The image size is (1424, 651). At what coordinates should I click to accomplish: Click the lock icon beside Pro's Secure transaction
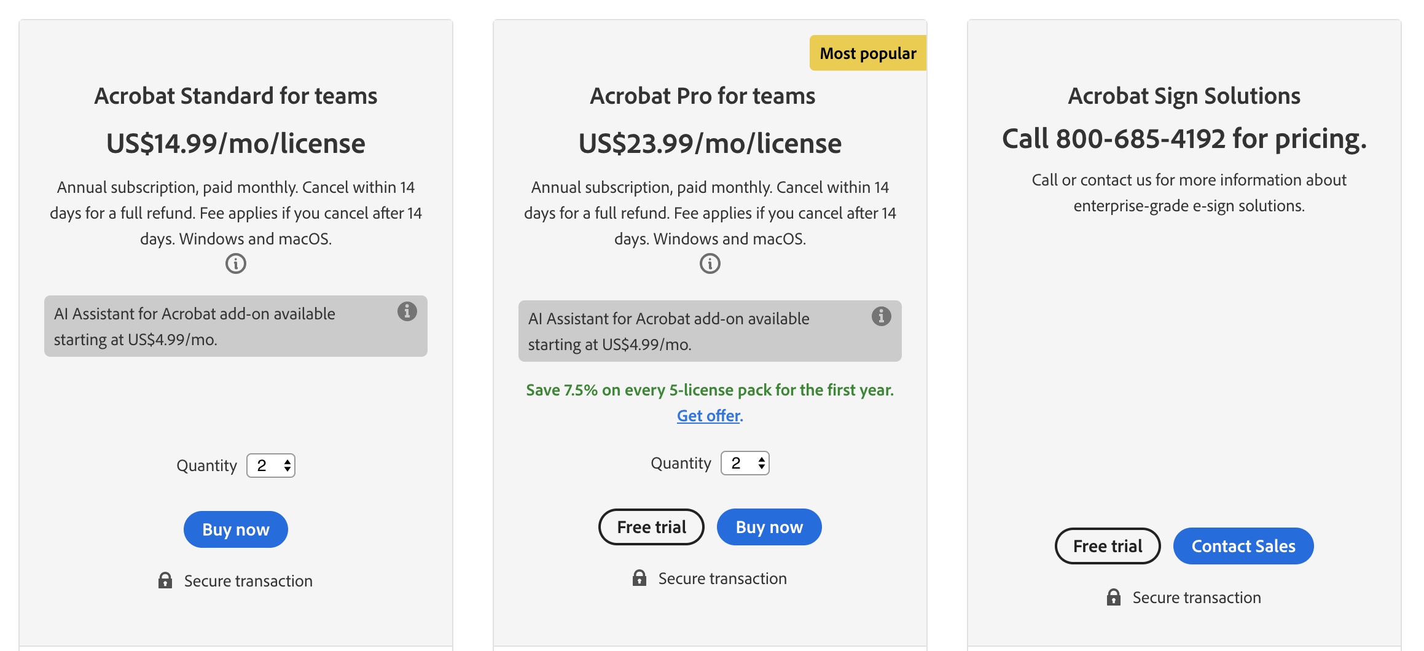tap(640, 577)
